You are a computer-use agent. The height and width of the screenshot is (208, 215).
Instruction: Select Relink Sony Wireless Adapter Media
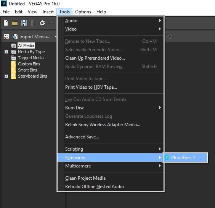(111, 125)
